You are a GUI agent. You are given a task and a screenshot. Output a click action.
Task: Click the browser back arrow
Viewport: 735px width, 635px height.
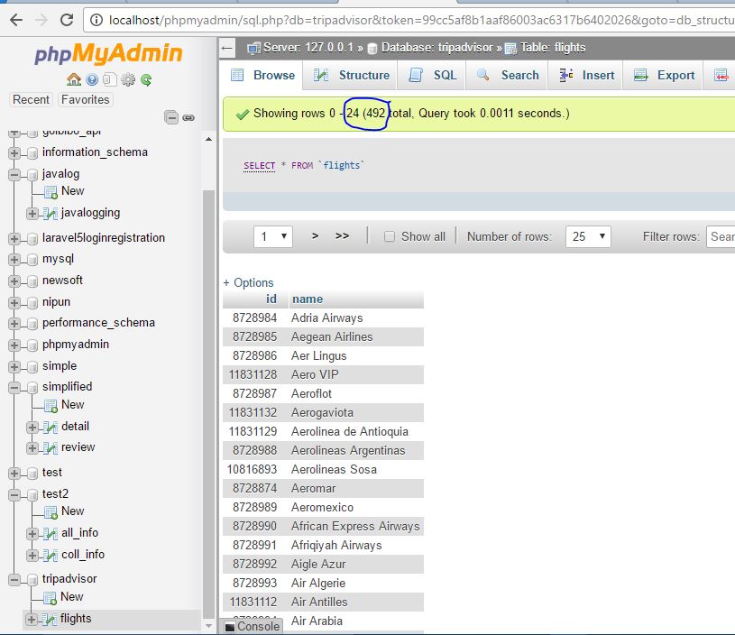pyautogui.click(x=16, y=20)
